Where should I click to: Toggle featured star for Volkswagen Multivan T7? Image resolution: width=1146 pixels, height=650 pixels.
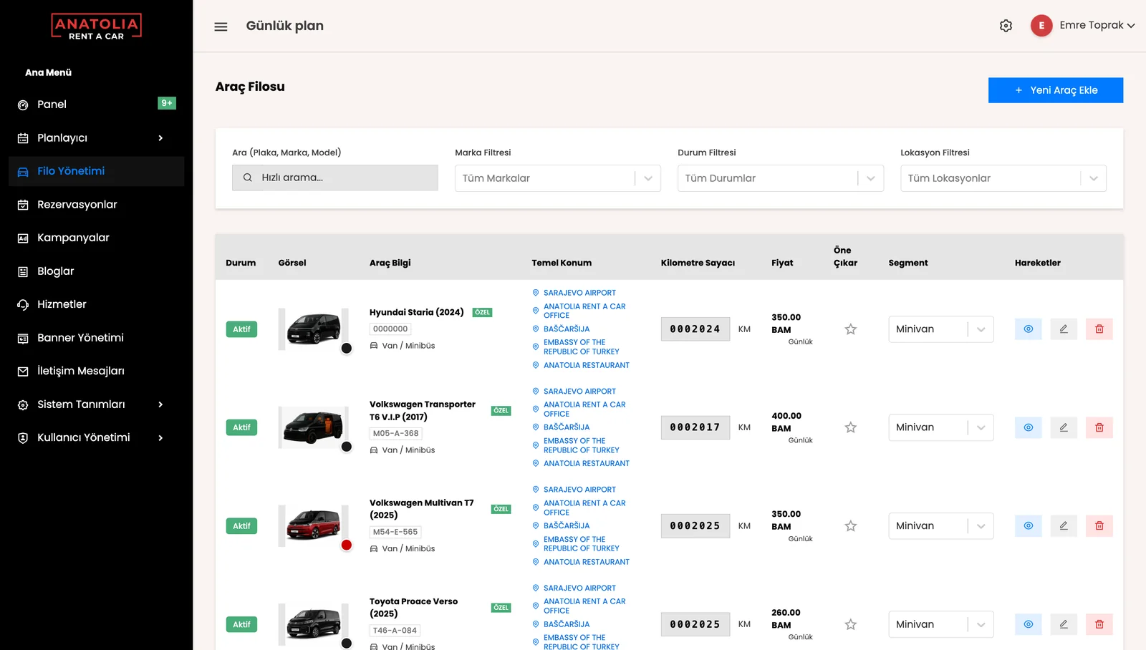[850, 526]
